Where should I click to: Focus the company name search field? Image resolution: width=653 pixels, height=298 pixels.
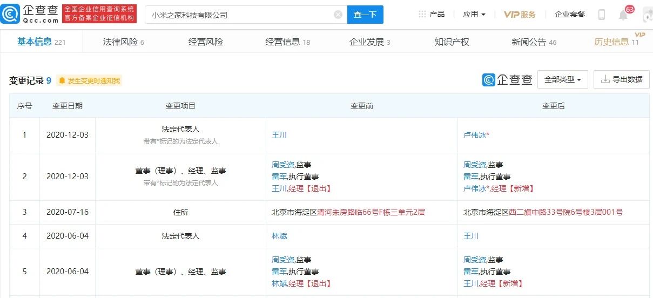tap(240, 15)
